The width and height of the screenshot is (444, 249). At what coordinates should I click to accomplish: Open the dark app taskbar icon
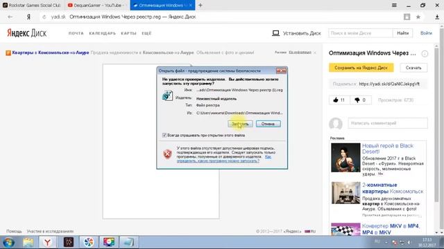pyautogui.click(x=69, y=242)
